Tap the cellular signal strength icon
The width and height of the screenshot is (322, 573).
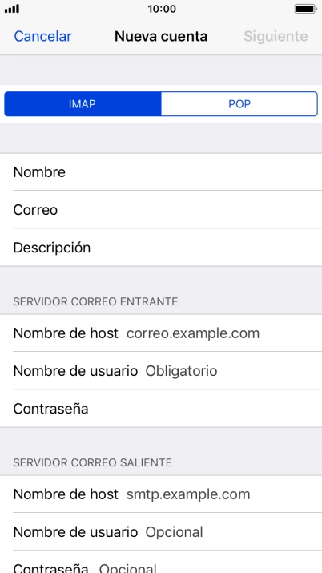[12, 9]
